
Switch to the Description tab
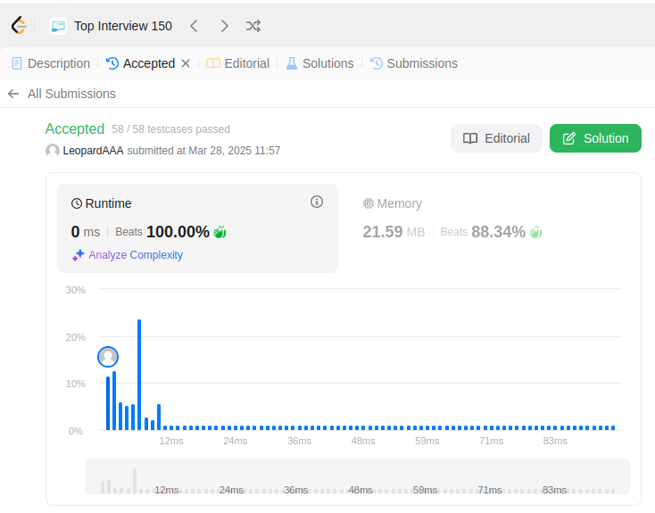52,63
